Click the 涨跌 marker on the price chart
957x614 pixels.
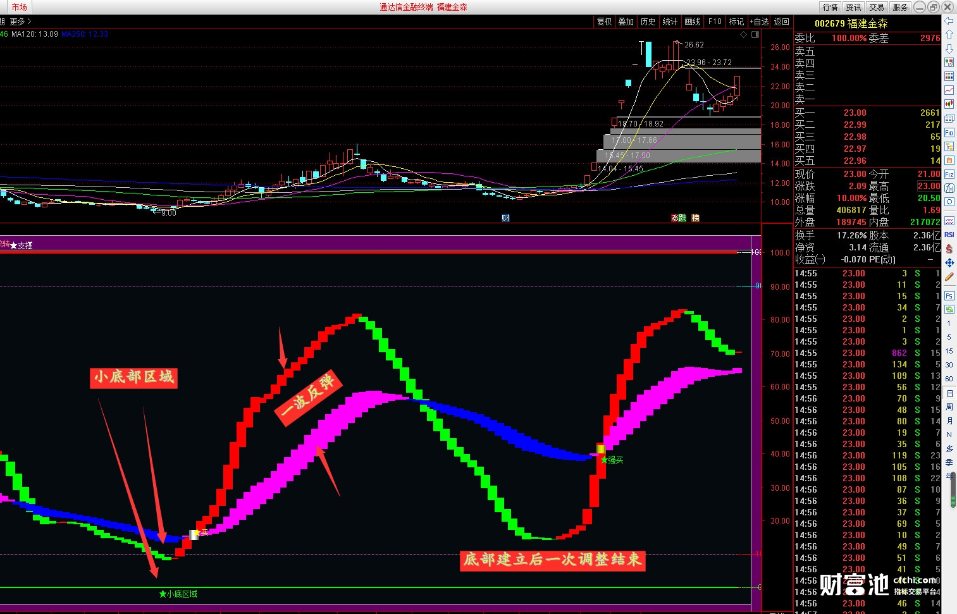click(679, 218)
